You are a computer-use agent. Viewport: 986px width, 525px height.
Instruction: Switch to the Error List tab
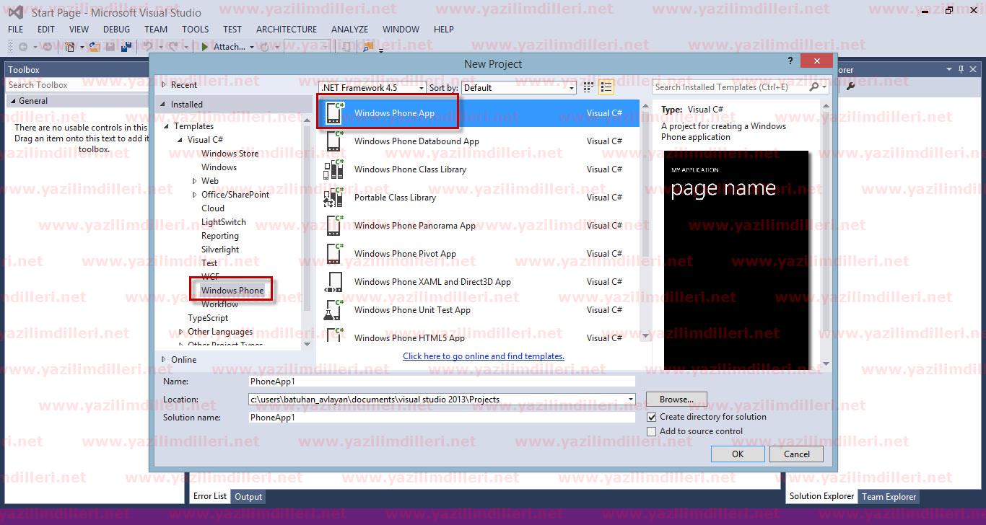coord(210,496)
